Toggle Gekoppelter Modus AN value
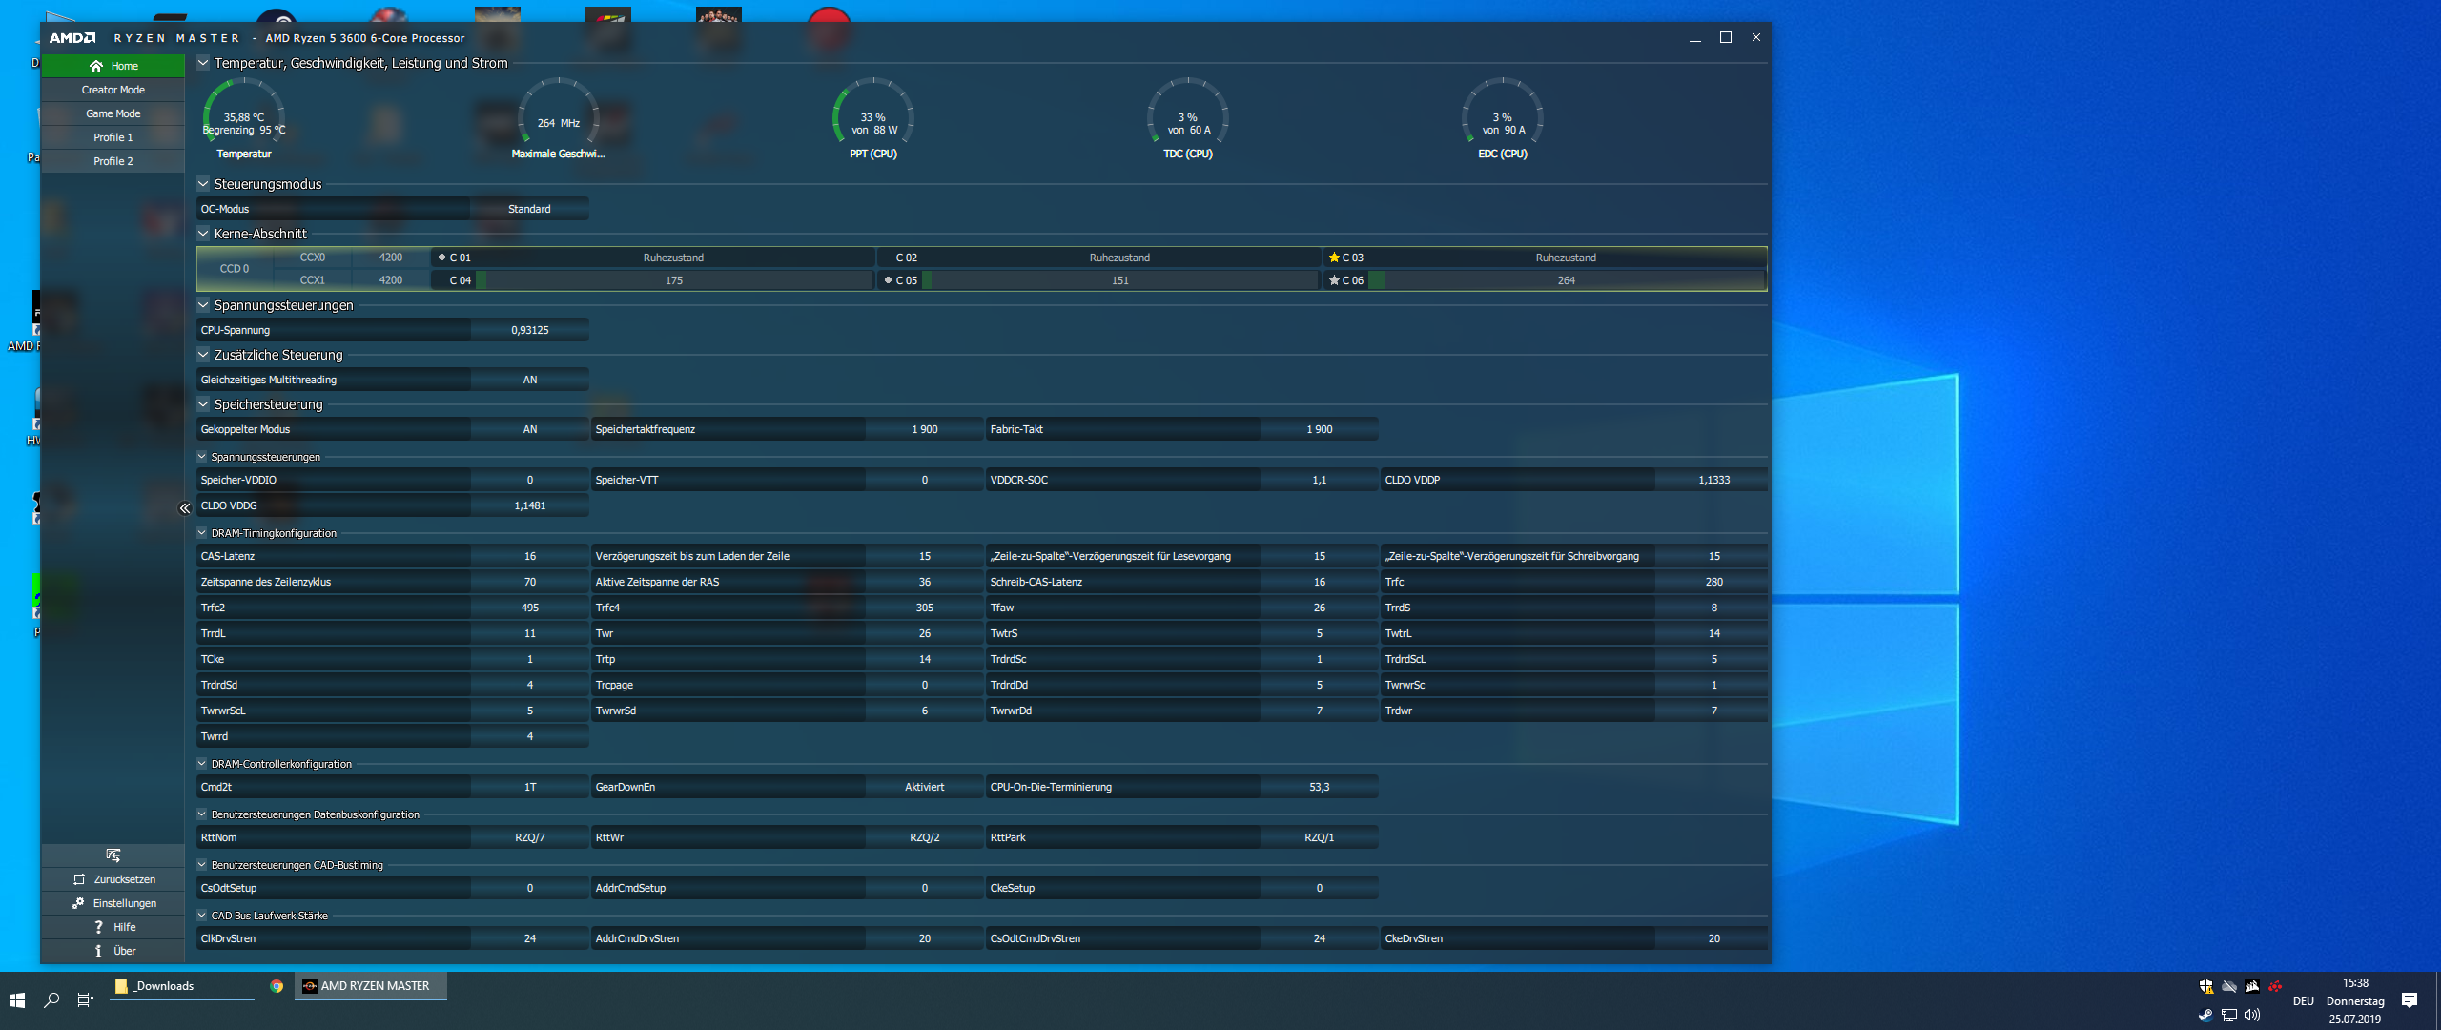2441x1030 pixels. point(529,429)
